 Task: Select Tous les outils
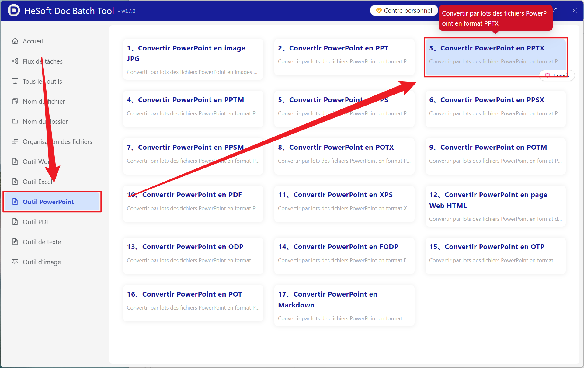point(52,81)
